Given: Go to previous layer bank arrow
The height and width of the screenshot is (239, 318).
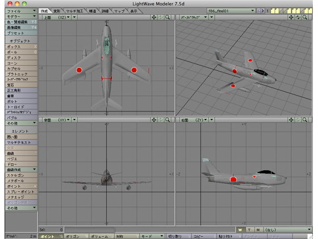Looking at the screenshot, I should coord(259,11).
